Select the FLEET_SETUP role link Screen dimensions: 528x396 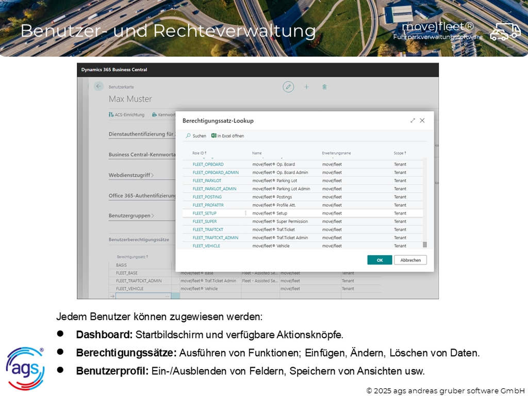204,213
